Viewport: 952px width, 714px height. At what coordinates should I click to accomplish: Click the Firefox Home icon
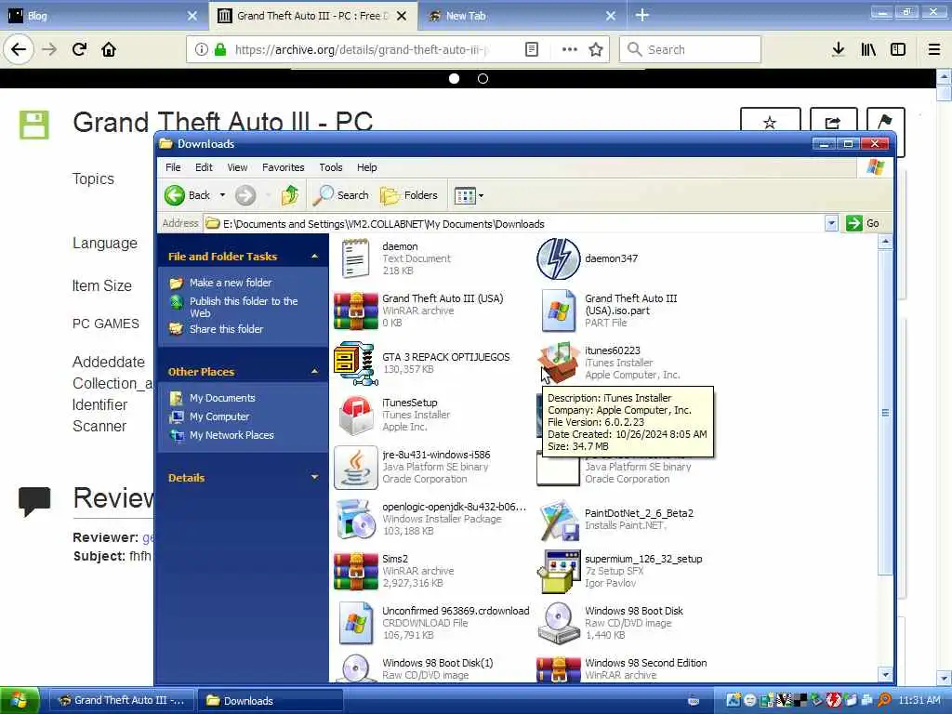(109, 49)
